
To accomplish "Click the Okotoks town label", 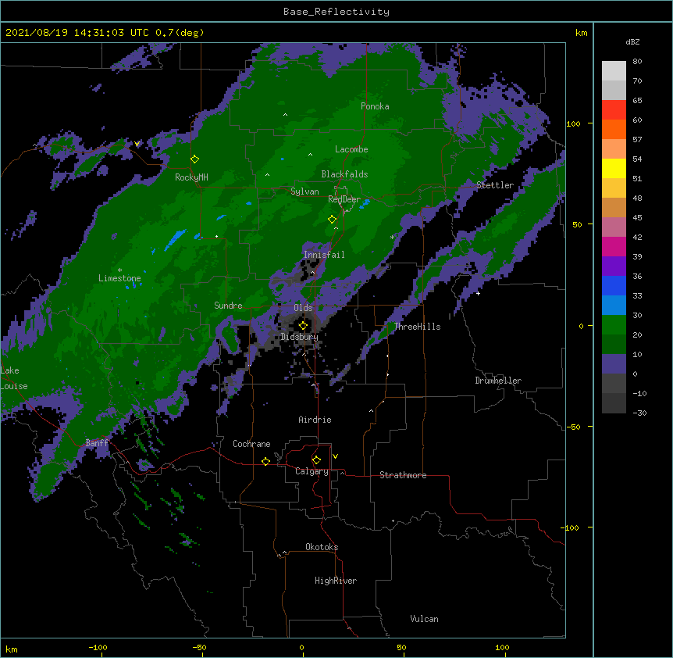I will 322,547.
